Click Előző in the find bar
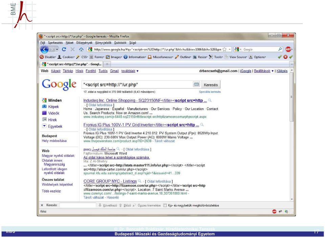The width and height of the screenshot is (325, 237). coord(125,205)
